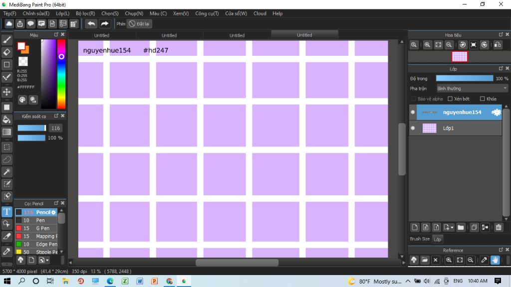Float the Lớp layer panel
The image size is (511, 287).
501,68
